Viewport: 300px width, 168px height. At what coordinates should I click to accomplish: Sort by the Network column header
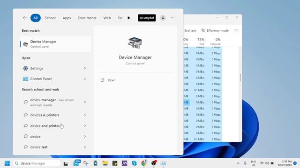(216, 42)
